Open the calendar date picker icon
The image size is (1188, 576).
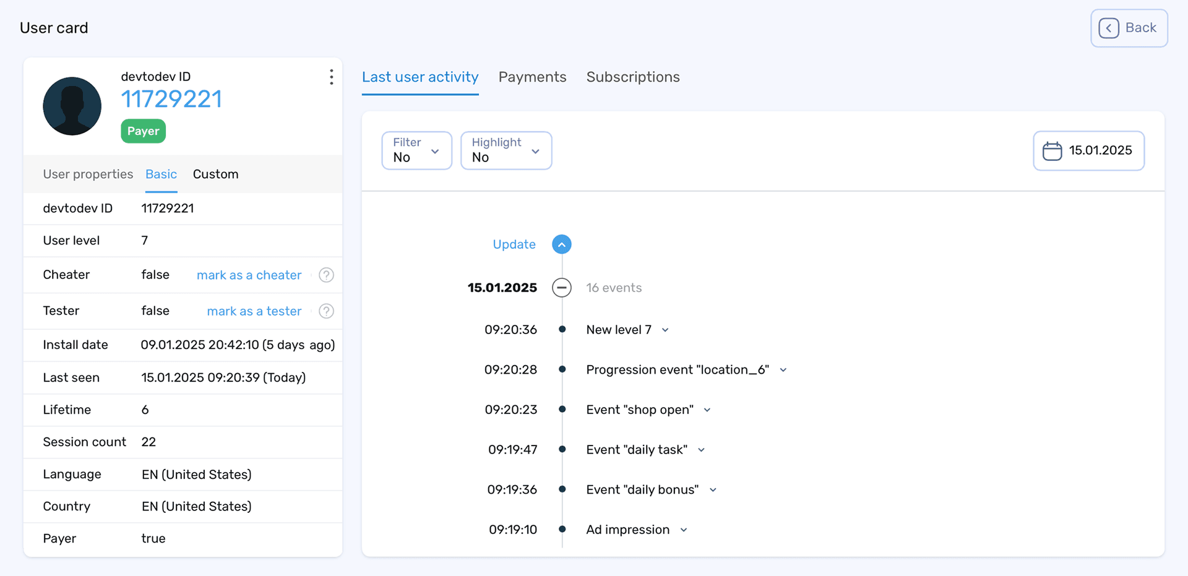(x=1052, y=150)
